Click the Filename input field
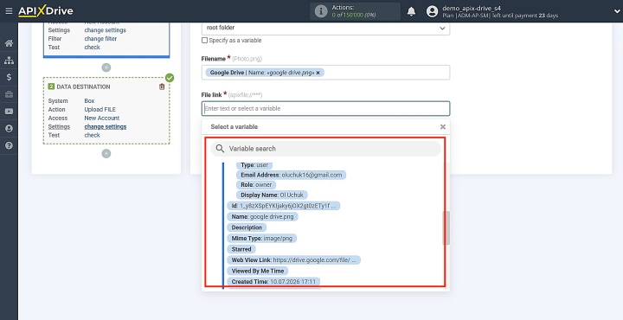This screenshot has width=623, height=320. coord(326,73)
